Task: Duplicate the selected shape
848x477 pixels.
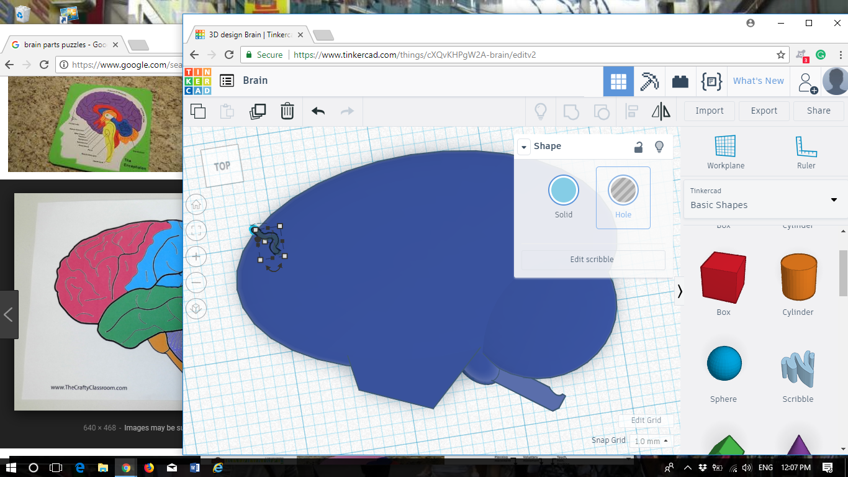Action: click(257, 111)
